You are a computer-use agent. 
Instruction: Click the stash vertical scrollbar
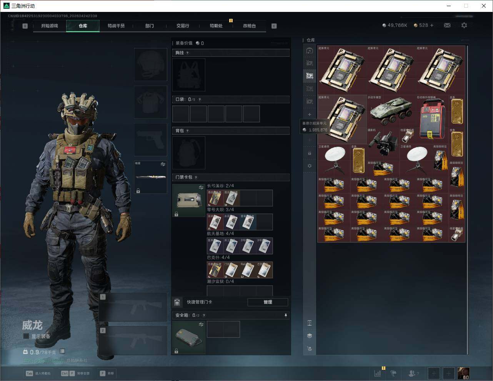[x=467, y=200]
